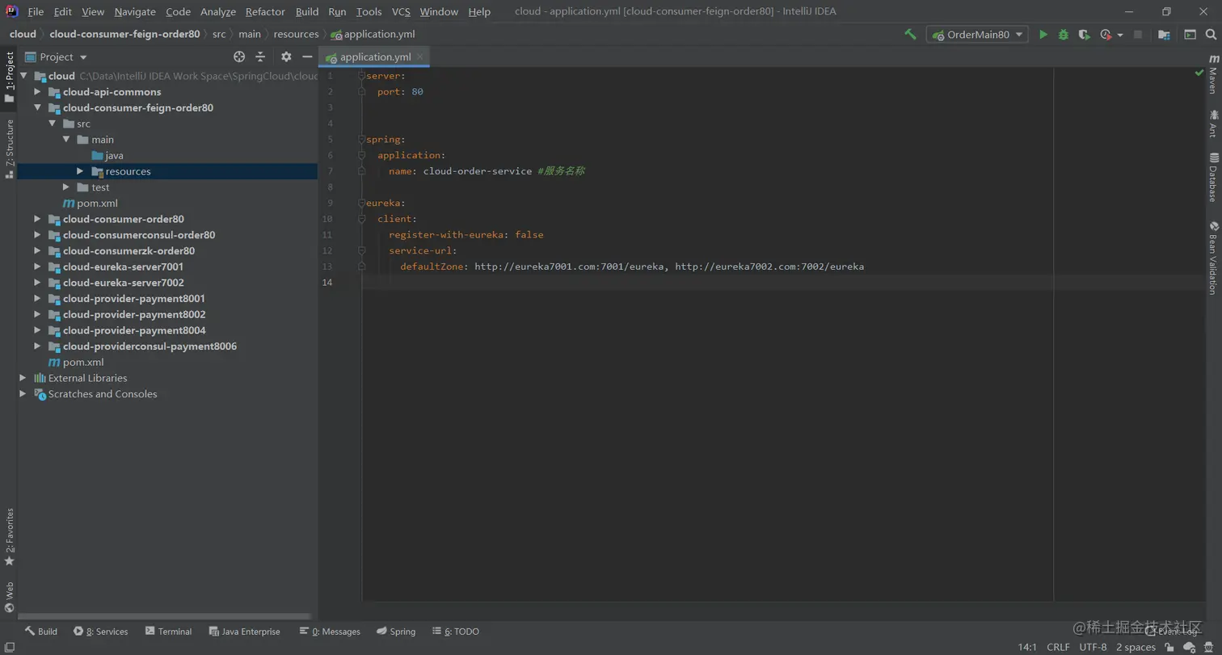Click the Profiler run icon
The image size is (1222, 655).
(x=1106, y=35)
